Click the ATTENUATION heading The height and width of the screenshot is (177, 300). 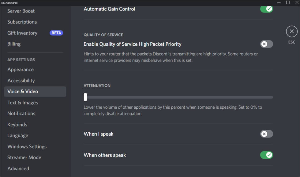(x=97, y=86)
